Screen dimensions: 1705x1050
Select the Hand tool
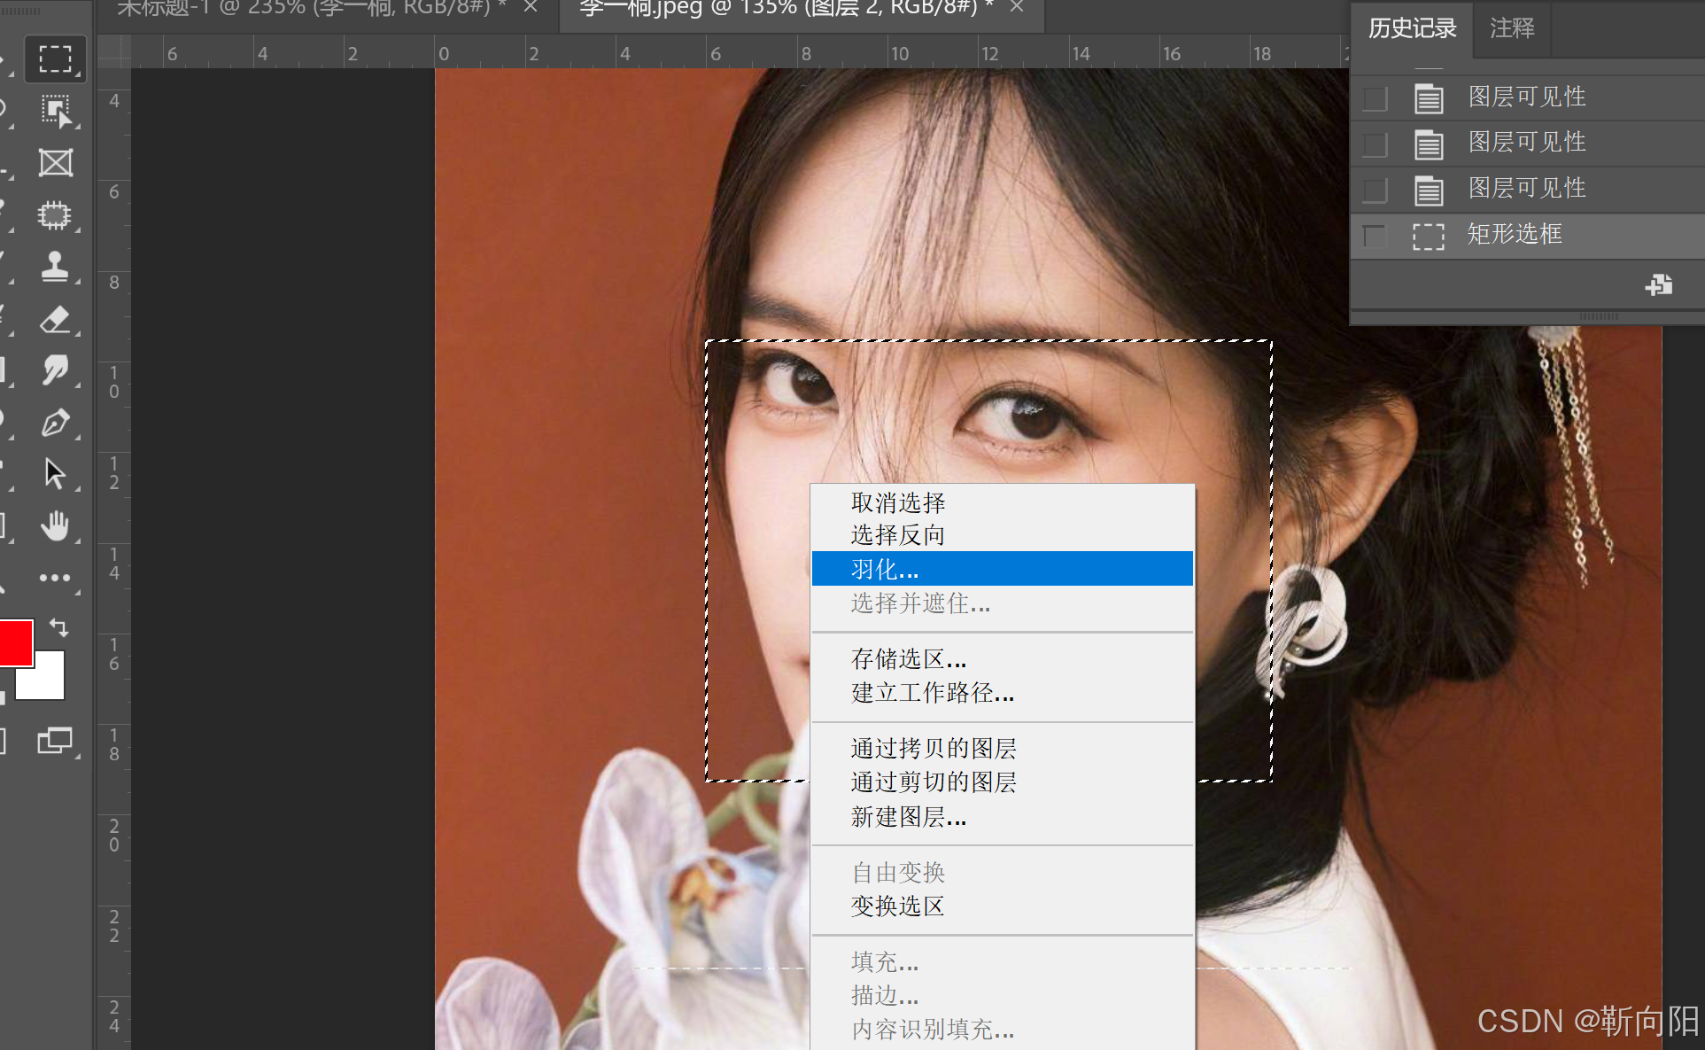(x=55, y=526)
